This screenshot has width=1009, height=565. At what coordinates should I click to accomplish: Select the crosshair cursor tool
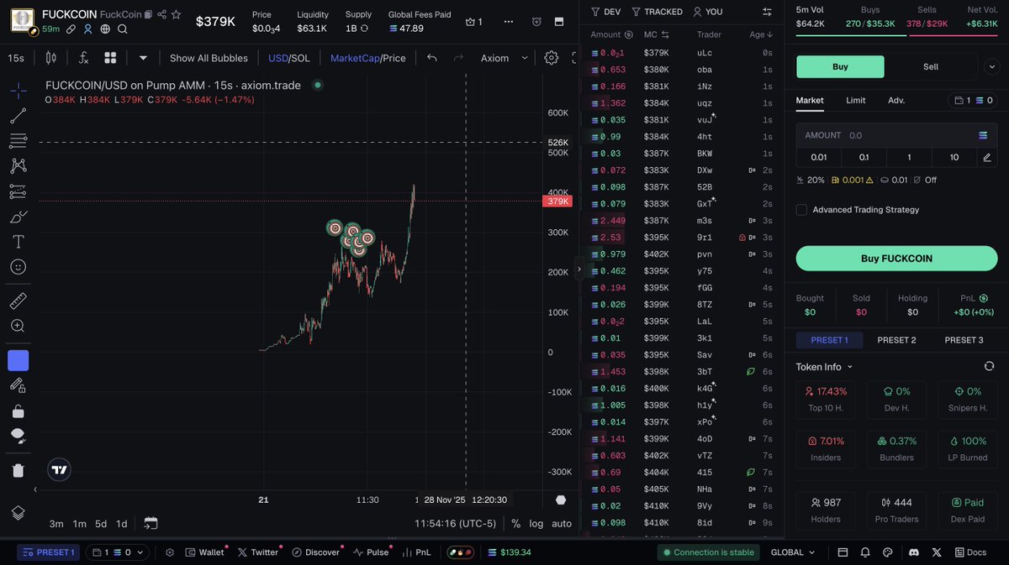[x=18, y=91]
